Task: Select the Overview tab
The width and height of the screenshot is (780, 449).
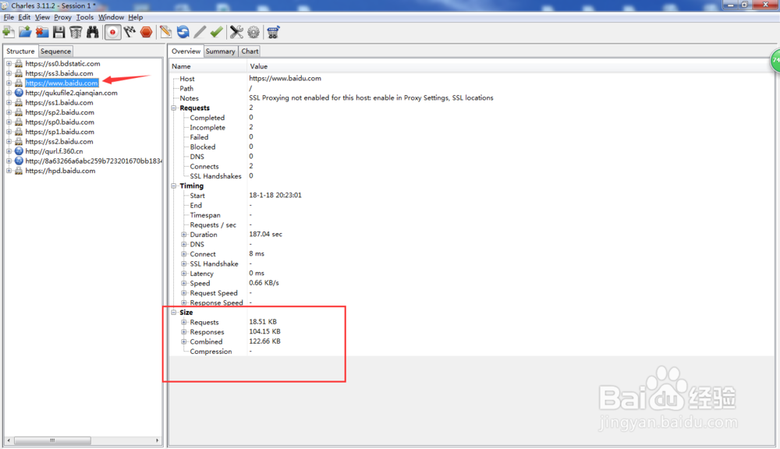Action: pyautogui.click(x=186, y=51)
